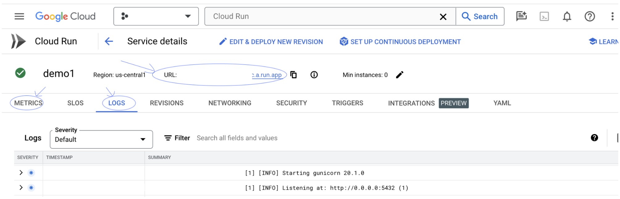Open the run.app service URL link

[267, 75]
